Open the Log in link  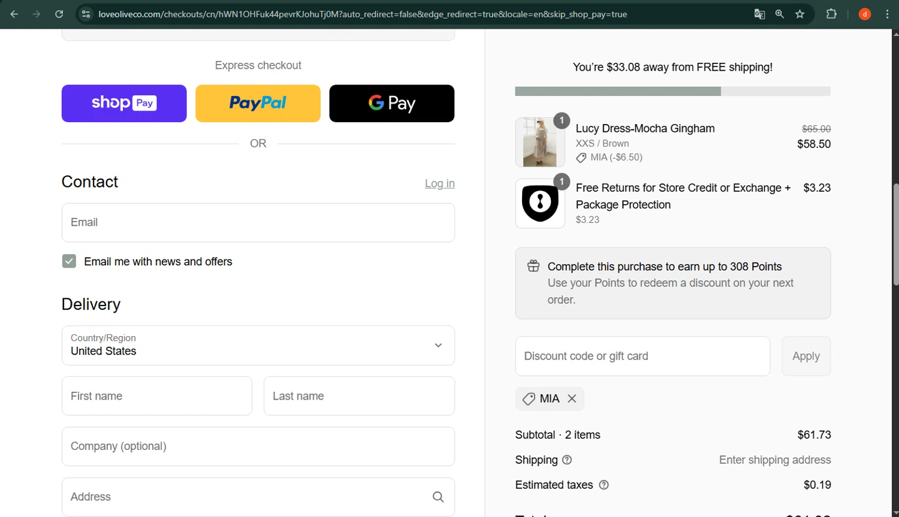[439, 183]
